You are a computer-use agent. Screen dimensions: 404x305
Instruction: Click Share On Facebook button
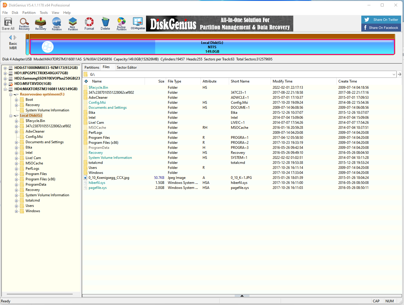pyautogui.click(x=381, y=28)
